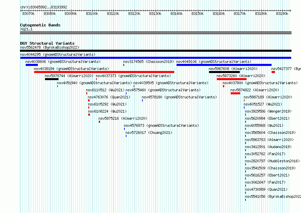Screen dimensions: 301x213
Task: Open nsv6108224 (Wu2021) label
Action: [107, 111]
